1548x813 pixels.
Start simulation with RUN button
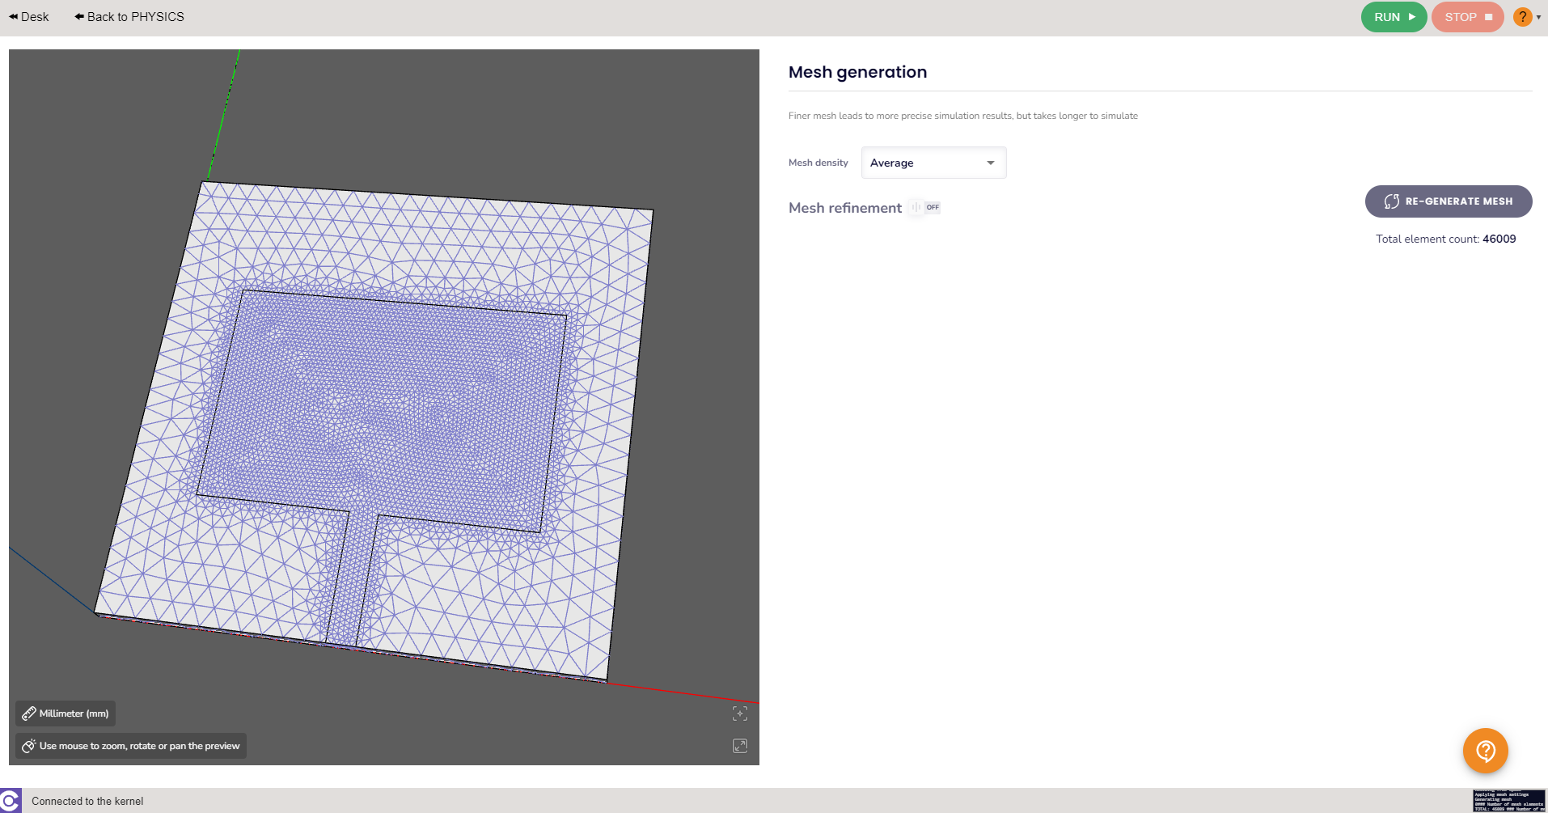coord(1394,17)
